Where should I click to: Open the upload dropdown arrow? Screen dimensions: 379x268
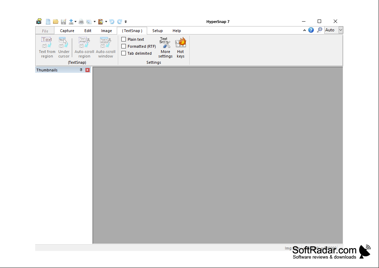click(x=75, y=22)
